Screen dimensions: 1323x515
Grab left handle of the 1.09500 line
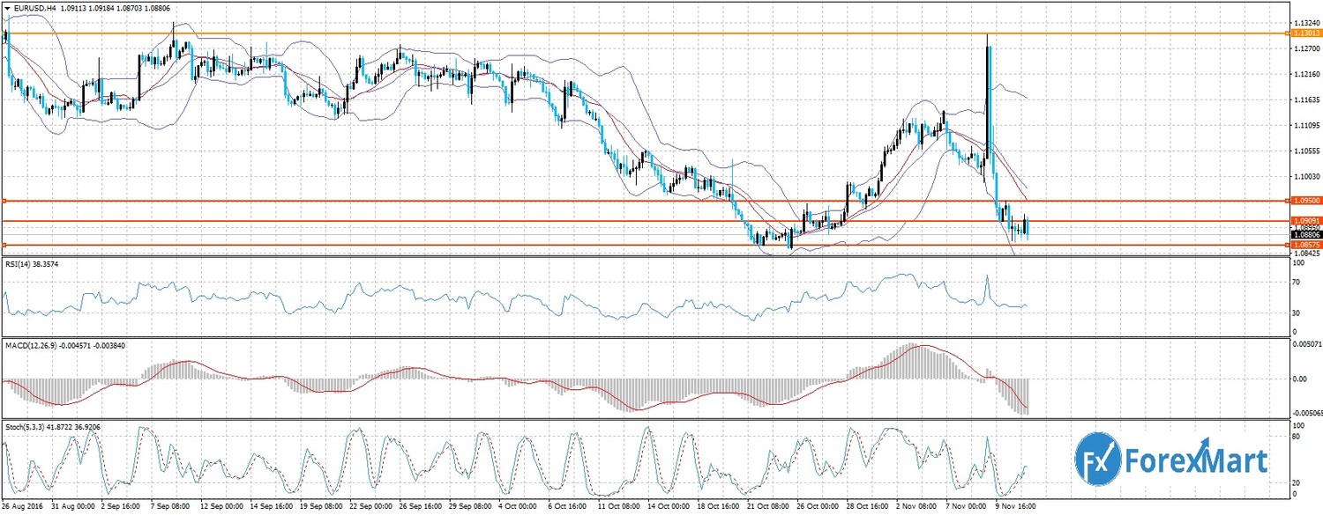pos(4,202)
